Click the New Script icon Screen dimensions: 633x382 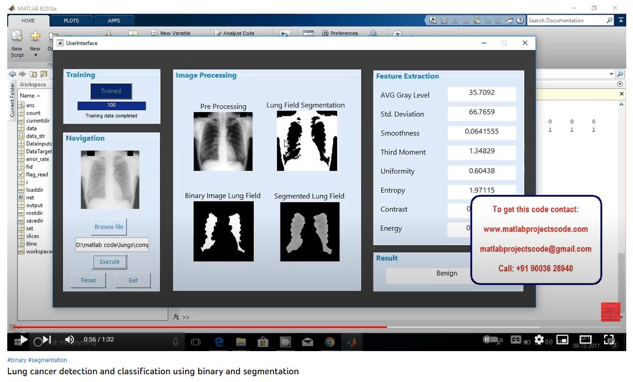pyautogui.click(x=17, y=37)
